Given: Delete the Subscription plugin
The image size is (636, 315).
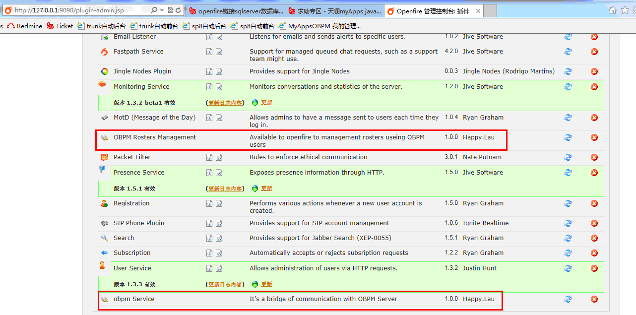Looking at the screenshot, I should pyautogui.click(x=594, y=253).
